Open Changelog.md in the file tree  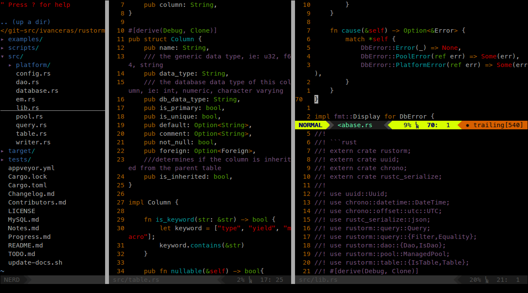(x=31, y=194)
